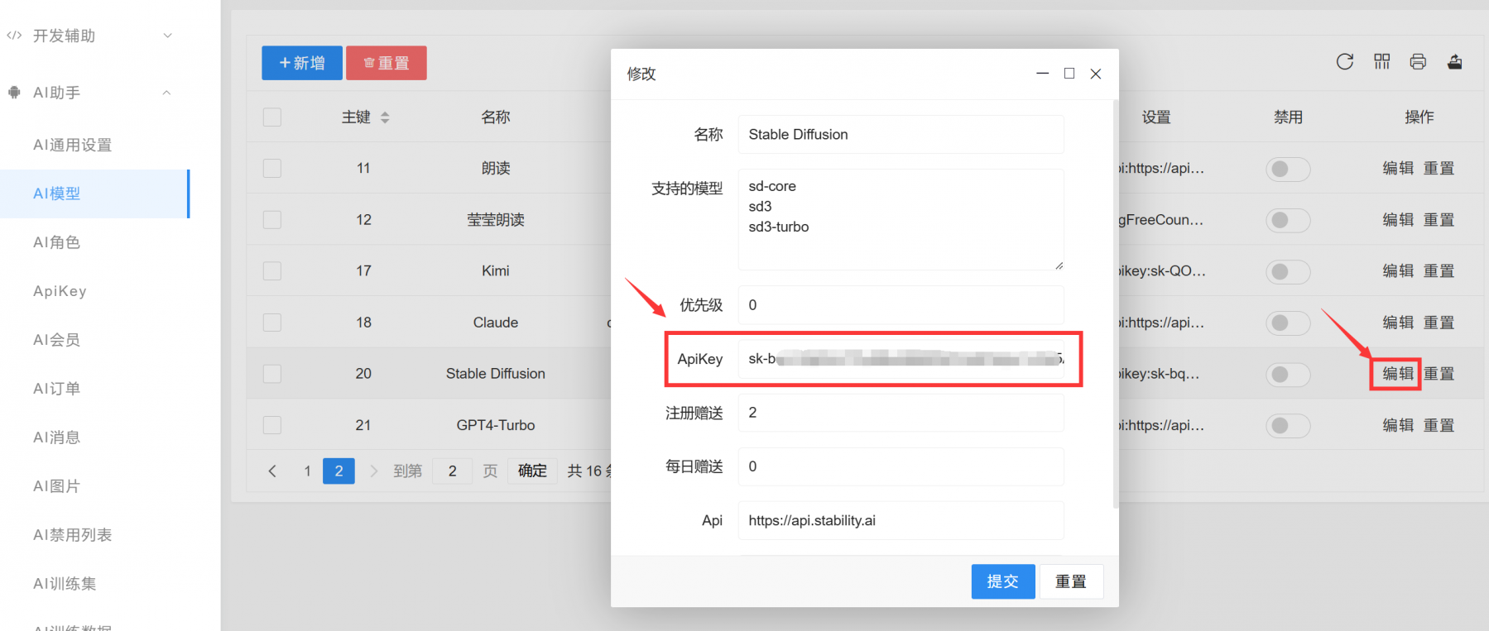Focus the page number jump field

(x=452, y=471)
